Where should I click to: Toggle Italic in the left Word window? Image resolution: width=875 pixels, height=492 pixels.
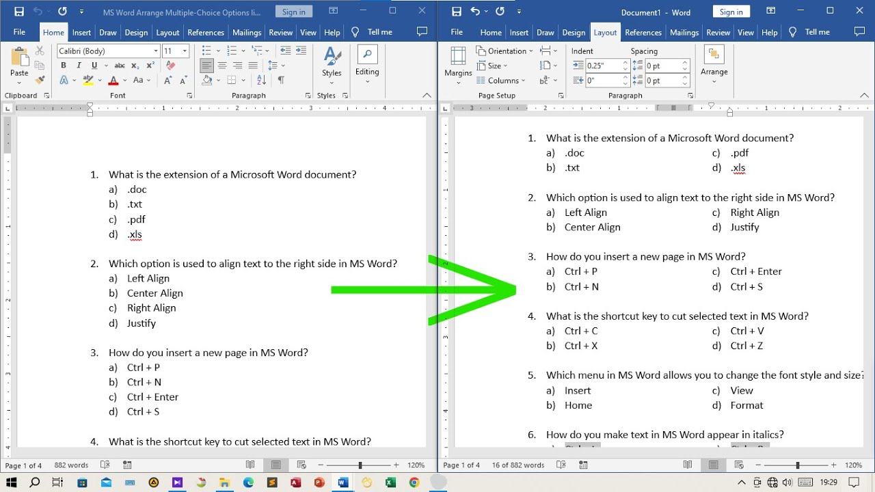[x=79, y=66]
